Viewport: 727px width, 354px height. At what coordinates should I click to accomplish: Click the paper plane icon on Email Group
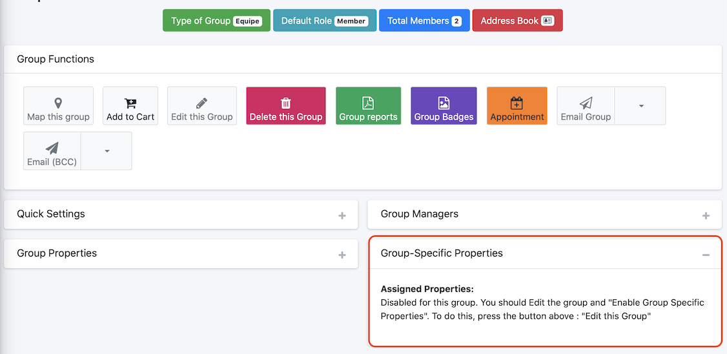coord(586,103)
